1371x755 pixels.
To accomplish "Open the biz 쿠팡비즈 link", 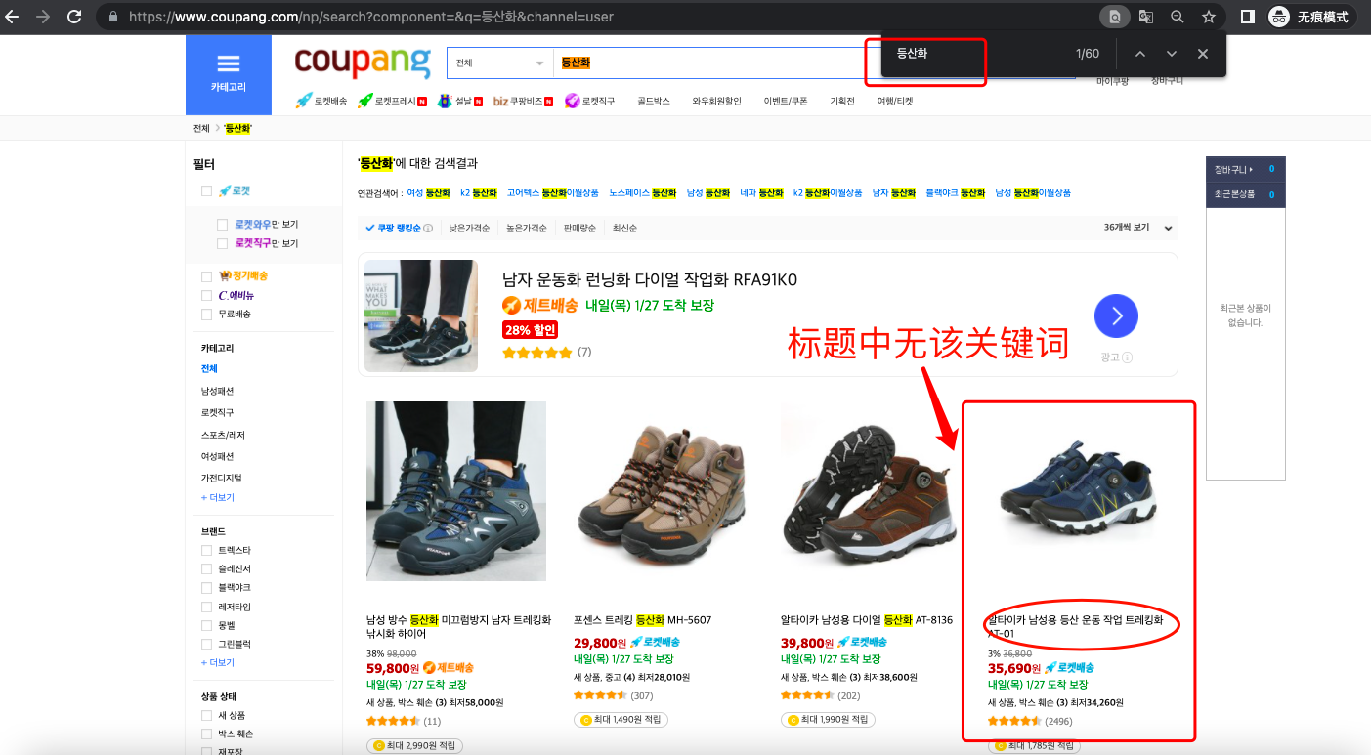I will [523, 101].
